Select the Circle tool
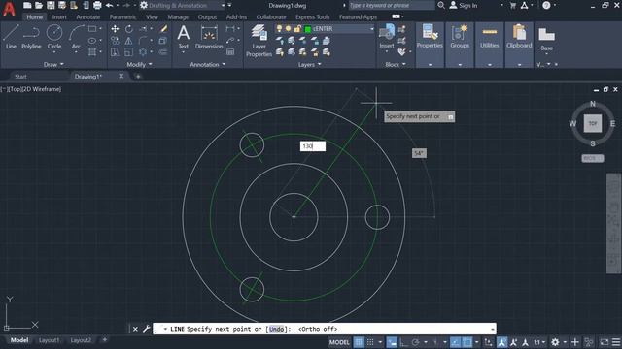Viewport: 622px width, 349px height. pos(54,37)
